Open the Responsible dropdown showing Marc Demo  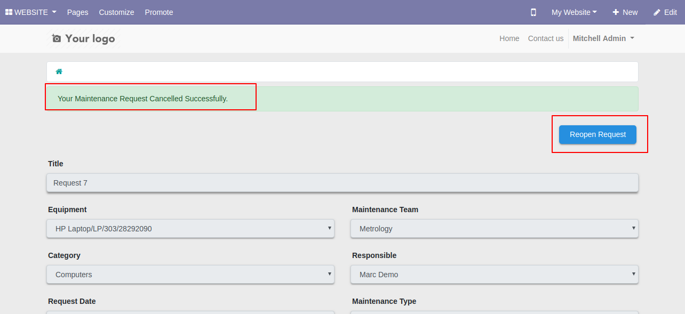pos(495,275)
